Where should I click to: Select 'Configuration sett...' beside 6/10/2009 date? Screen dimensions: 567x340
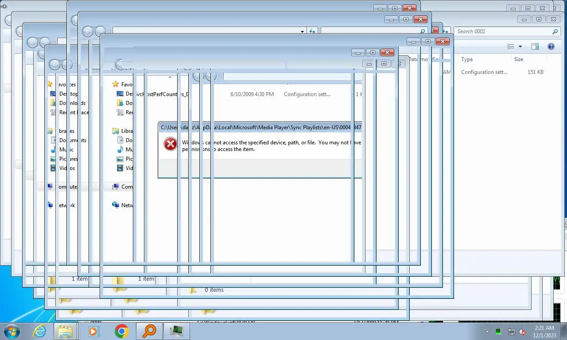(x=307, y=94)
